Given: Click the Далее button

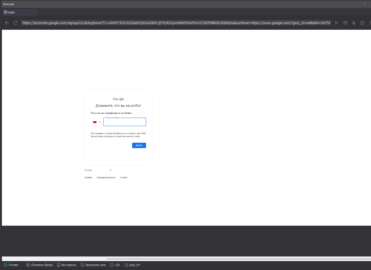Looking at the screenshot, I should click(x=139, y=145).
